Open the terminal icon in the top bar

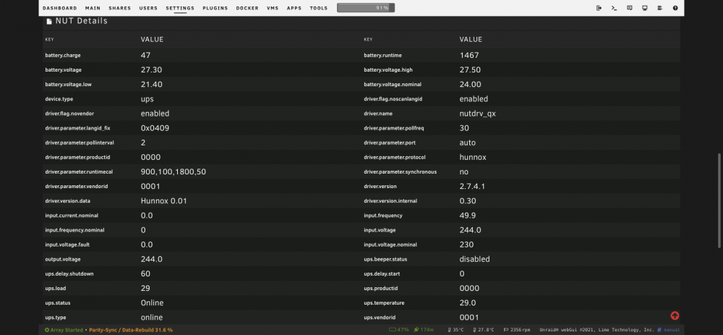coord(614,8)
